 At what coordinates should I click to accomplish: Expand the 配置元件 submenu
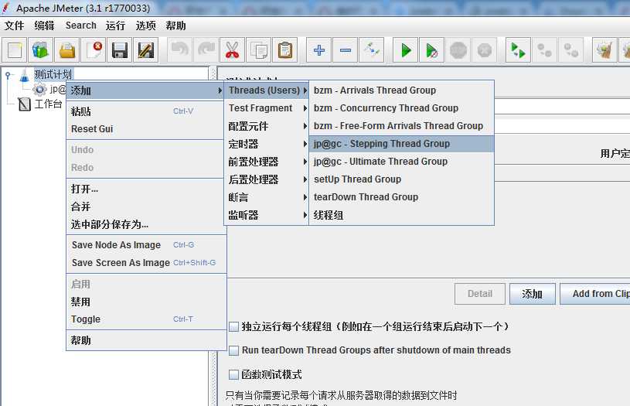(267, 126)
